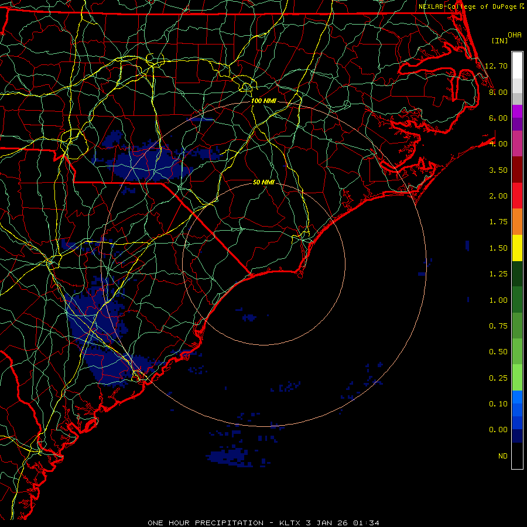The image size is (527, 527).
Task: Click the 1.00 legend value
Action: coord(498,300)
